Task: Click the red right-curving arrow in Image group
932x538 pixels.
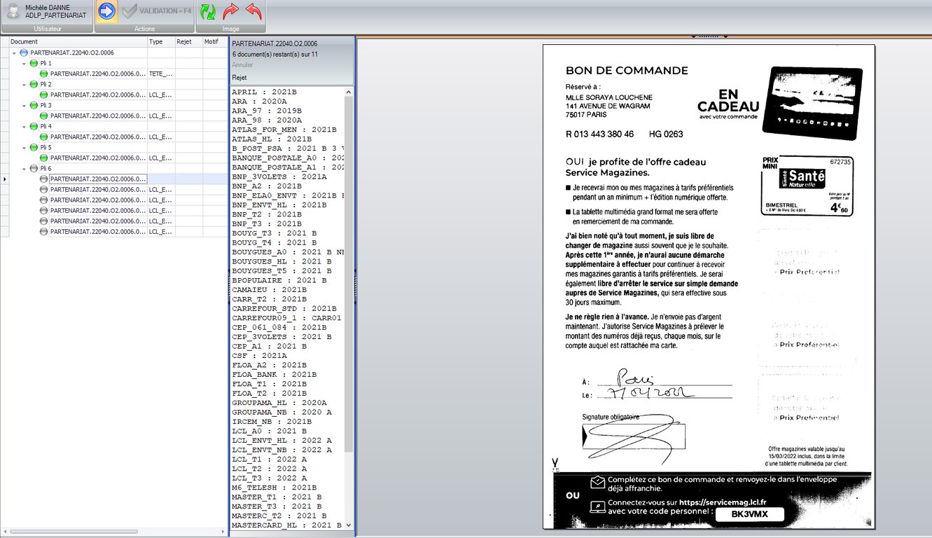Action: click(x=231, y=11)
